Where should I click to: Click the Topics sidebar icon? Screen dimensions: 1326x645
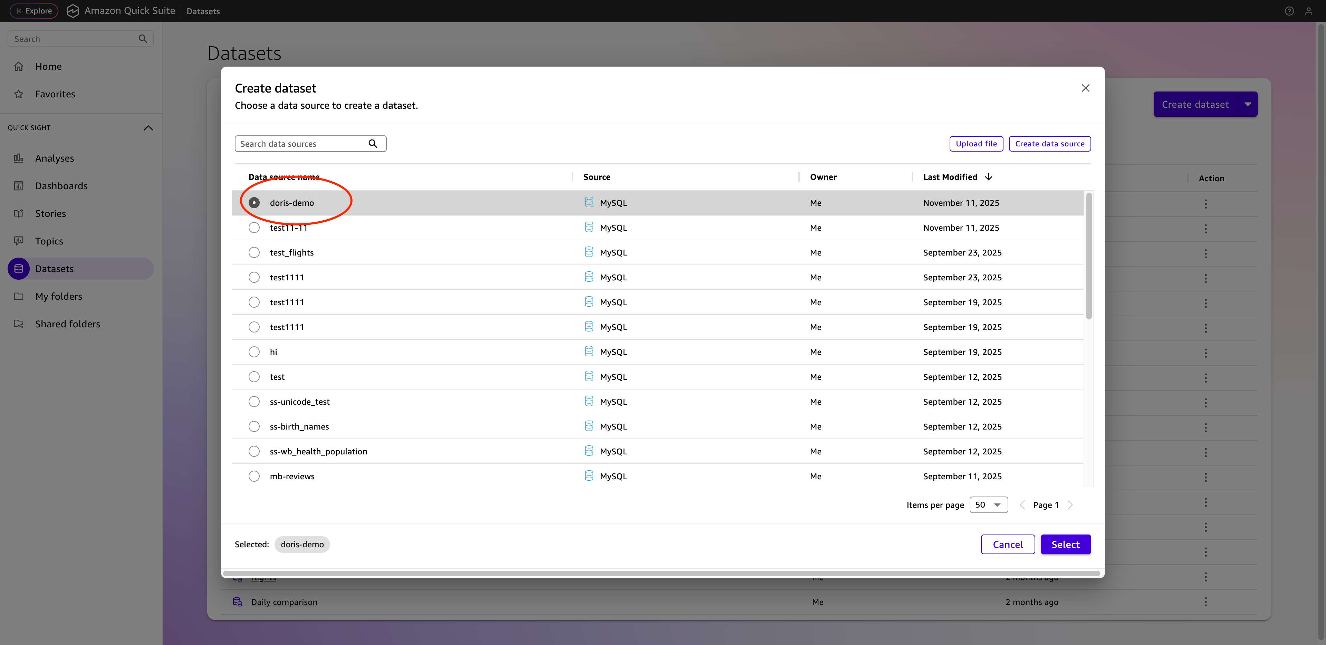click(x=19, y=240)
